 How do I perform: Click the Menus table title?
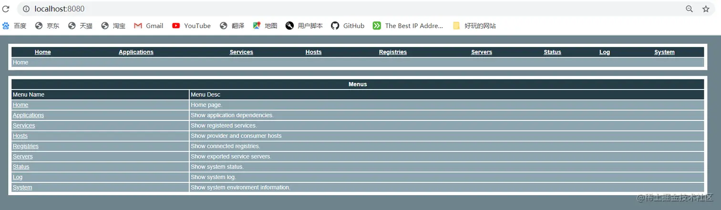tap(358, 84)
